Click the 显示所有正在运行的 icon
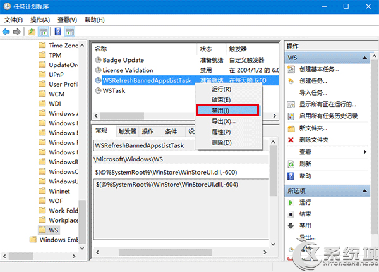379x272 pixels. tap(291, 104)
